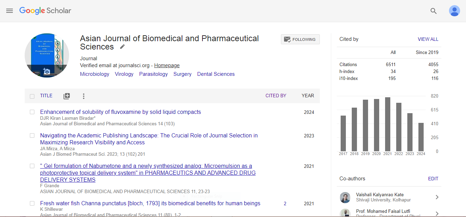Sort articles by CITED BY column
The image size is (466, 217).
coord(276,96)
